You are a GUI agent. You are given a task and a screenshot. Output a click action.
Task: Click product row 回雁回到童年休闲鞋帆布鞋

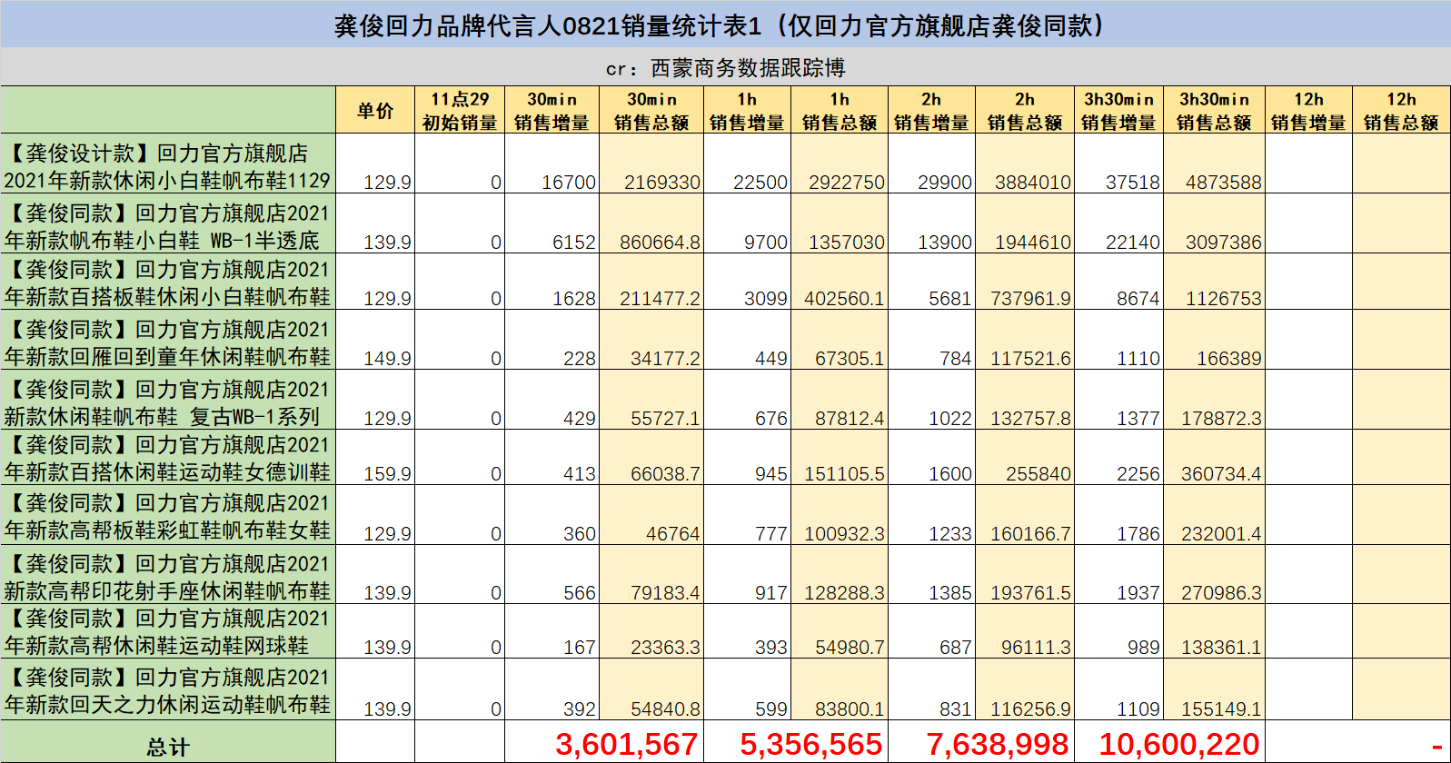(168, 341)
